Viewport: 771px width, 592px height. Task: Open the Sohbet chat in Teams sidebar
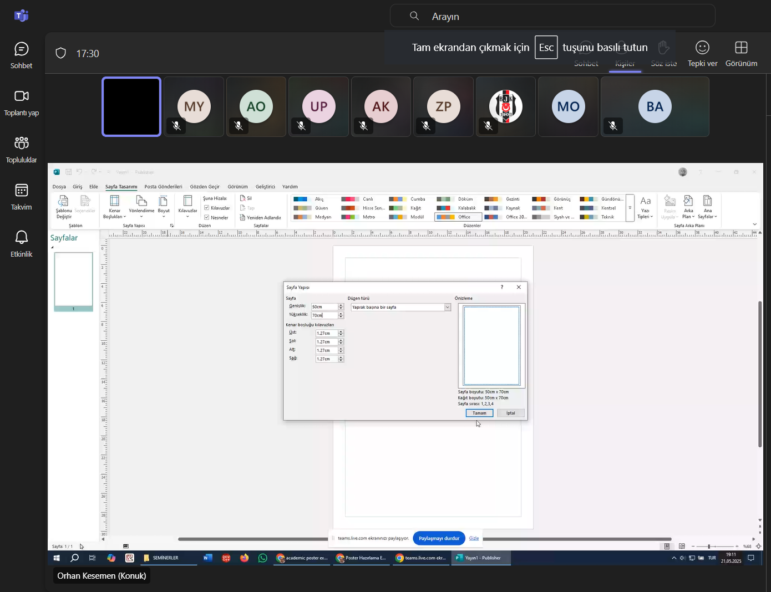coord(21,55)
